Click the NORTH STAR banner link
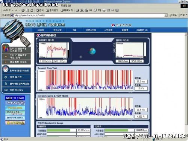Viewport: 188px width, 141px height. tap(15, 98)
